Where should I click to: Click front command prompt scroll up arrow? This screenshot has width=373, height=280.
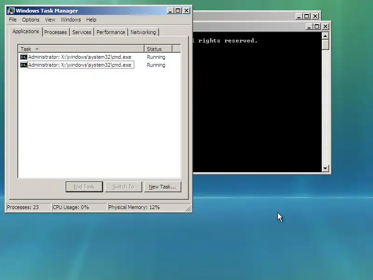[325, 36]
